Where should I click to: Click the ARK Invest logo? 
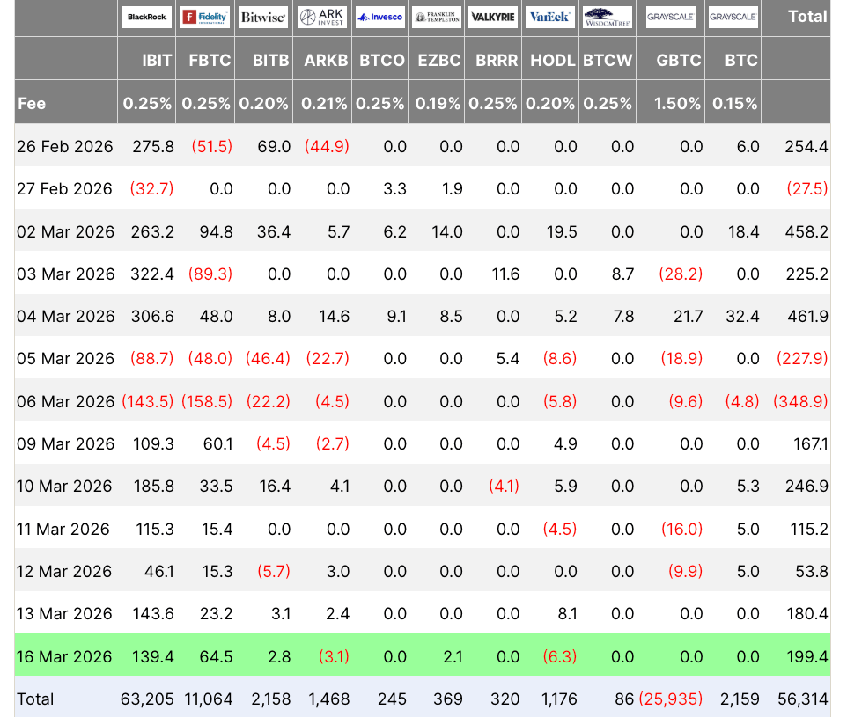coord(321,17)
